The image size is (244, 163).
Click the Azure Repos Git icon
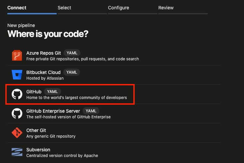point(17,55)
